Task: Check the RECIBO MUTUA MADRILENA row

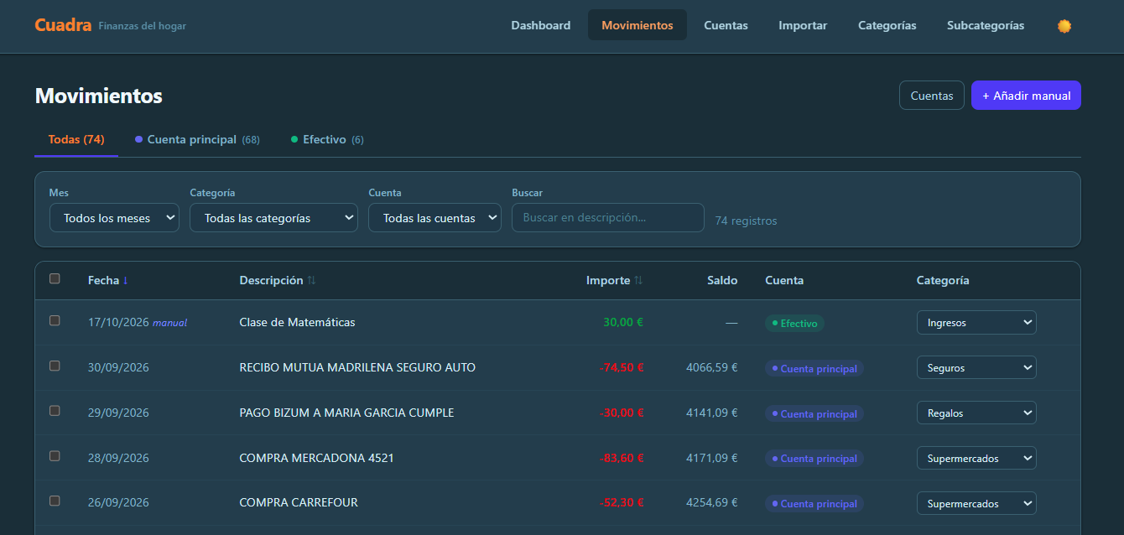Action: point(55,366)
